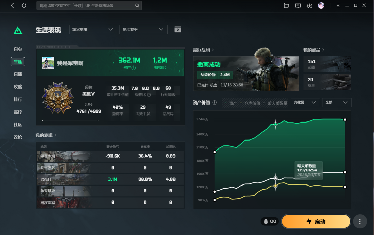This screenshot has width=374, height=235.
Task: Open the 最近战局 recent matches link
Action: coord(203,50)
